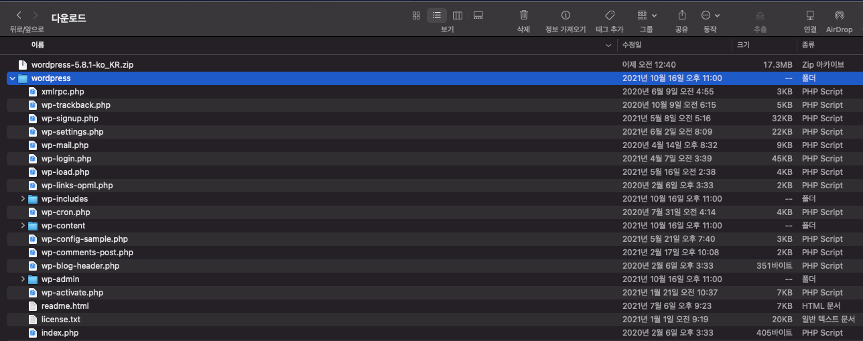Click the wp-includes folder icon
Viewport: 863px width, 341px height.
pos(33,199)
